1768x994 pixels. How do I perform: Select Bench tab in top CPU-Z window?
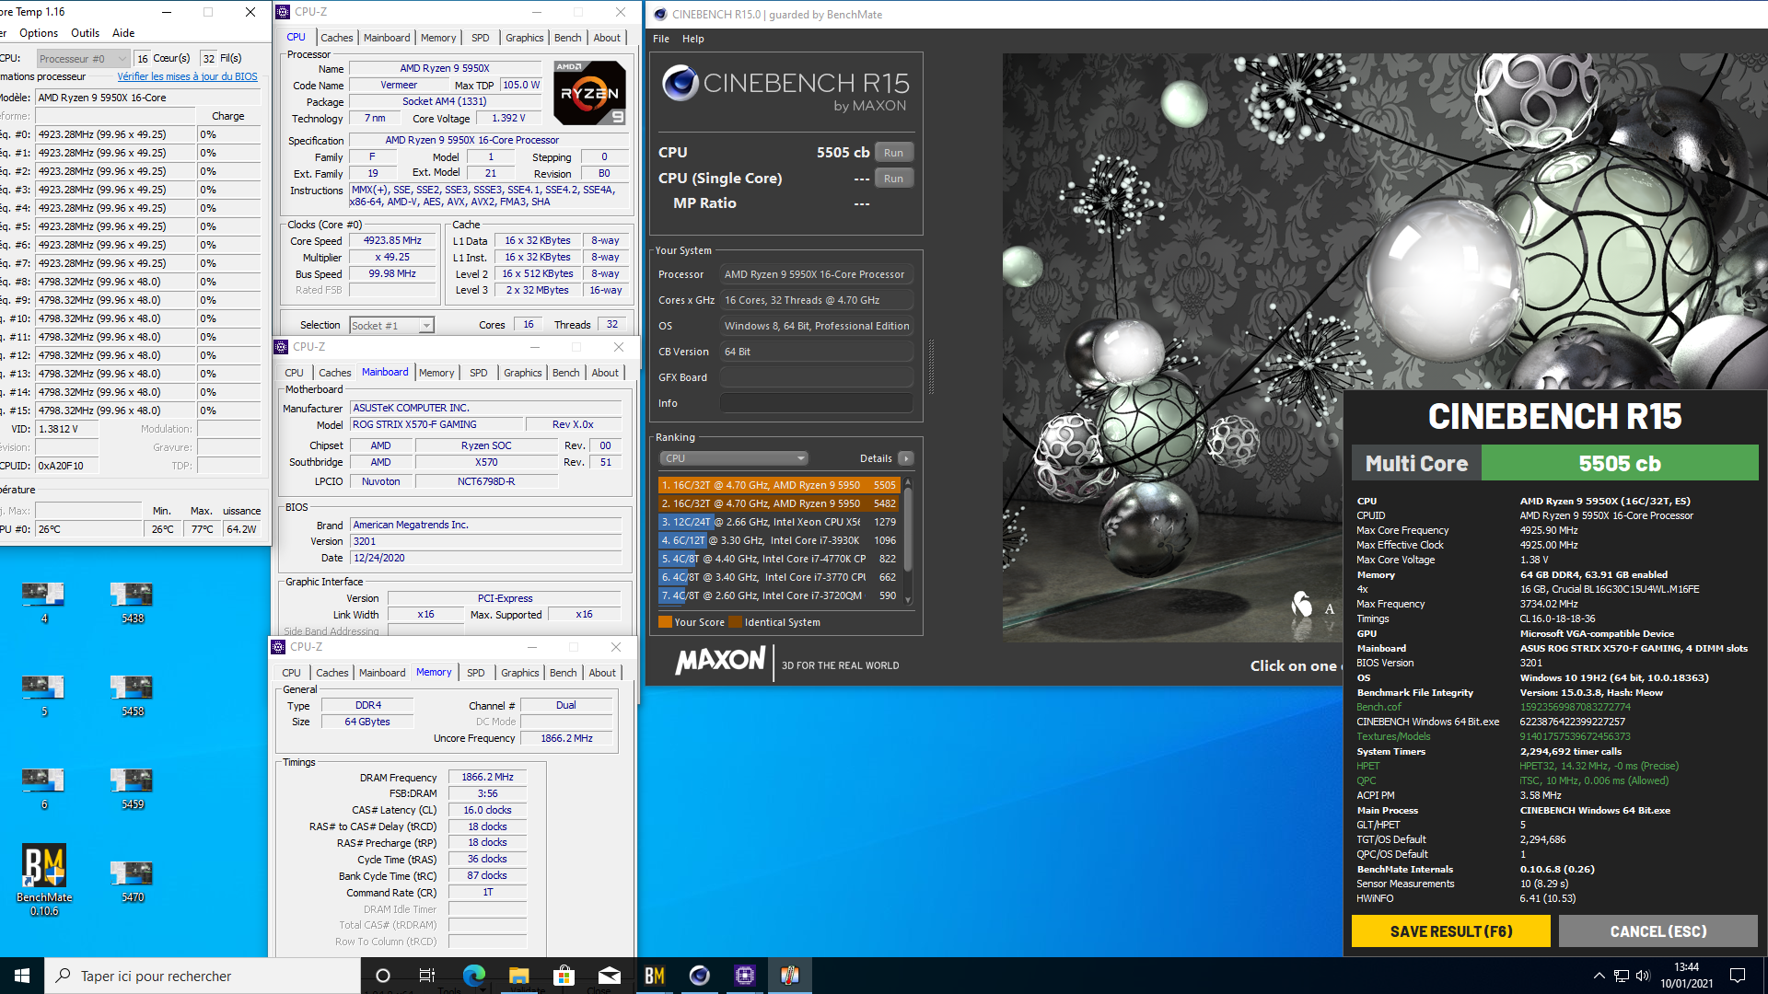pyautogui.click(x=567, y=38)
